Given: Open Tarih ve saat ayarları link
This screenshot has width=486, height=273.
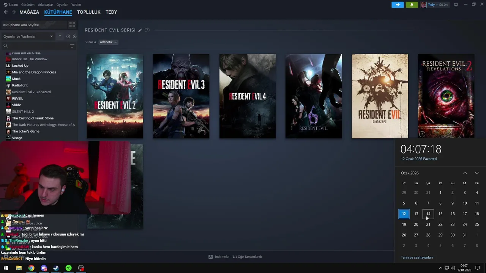Looking at the screenshot, I should 417,257.
